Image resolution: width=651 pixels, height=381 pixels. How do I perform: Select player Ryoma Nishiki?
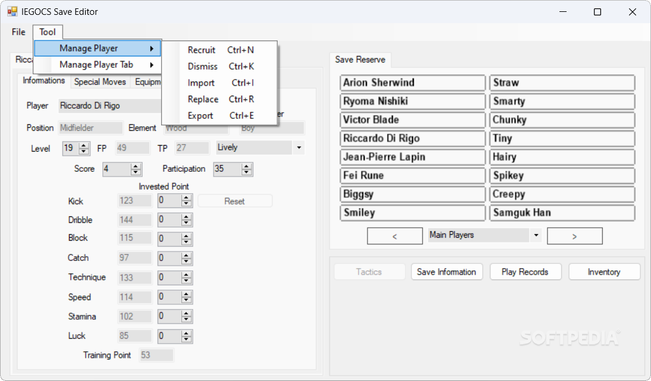[413, 101]
